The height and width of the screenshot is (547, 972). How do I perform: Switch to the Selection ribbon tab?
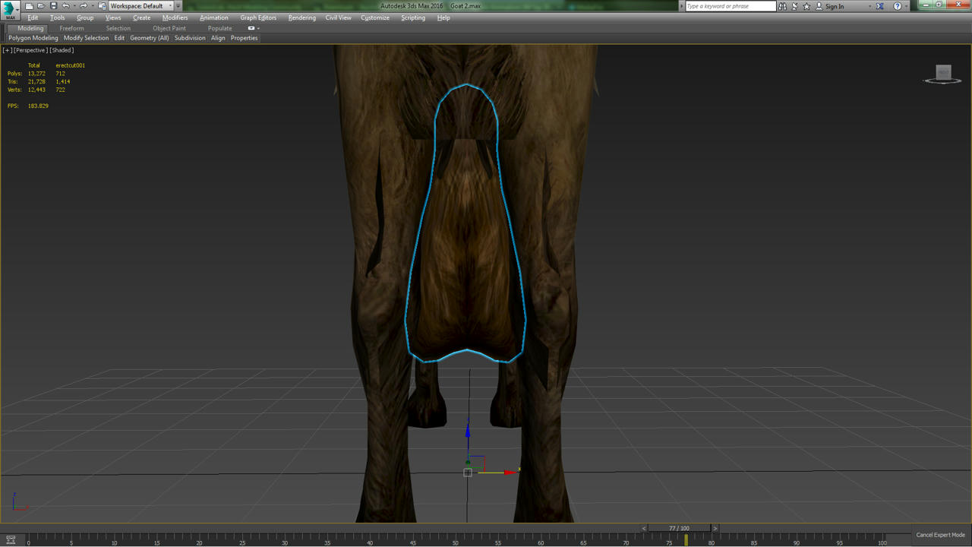(x=118, y=28)
